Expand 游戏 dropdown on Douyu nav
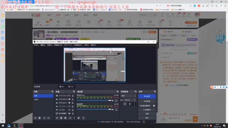 pyautogui.click(x=86, y=15)
